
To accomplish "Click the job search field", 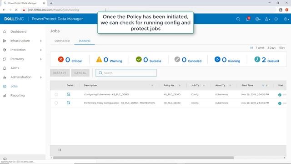I will (x=126, y=73).
